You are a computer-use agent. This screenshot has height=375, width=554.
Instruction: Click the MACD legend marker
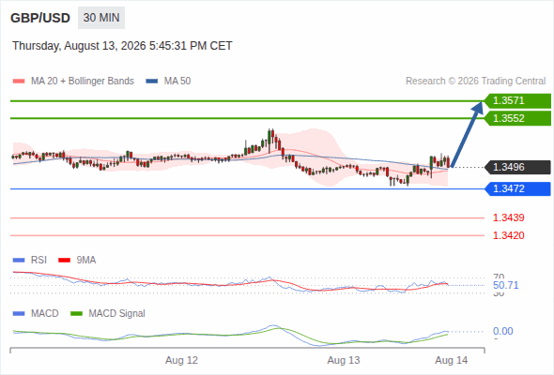[x=19, y=314]
